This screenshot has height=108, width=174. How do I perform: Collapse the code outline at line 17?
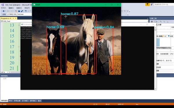(19, 47)
